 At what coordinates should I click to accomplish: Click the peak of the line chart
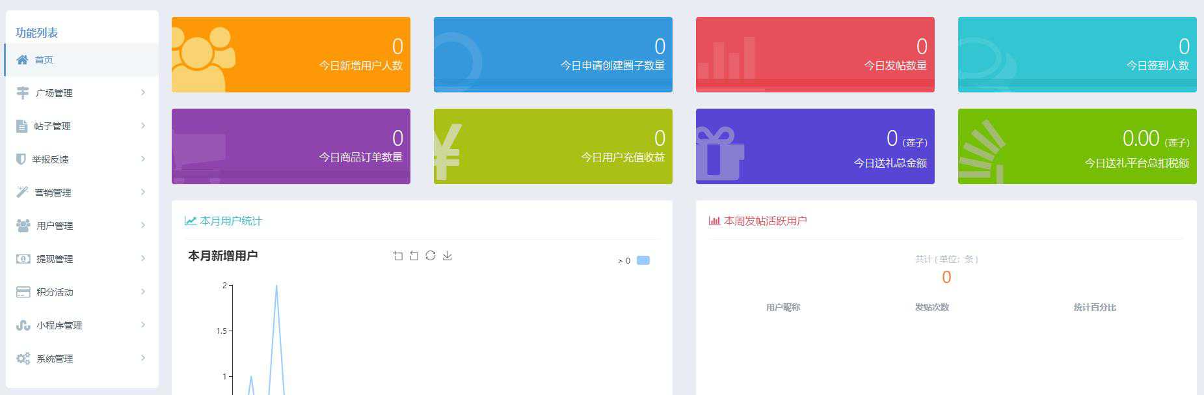(x=276, y=286)
